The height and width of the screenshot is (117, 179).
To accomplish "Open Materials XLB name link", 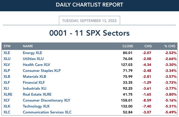I will click(x=34, y=77).
